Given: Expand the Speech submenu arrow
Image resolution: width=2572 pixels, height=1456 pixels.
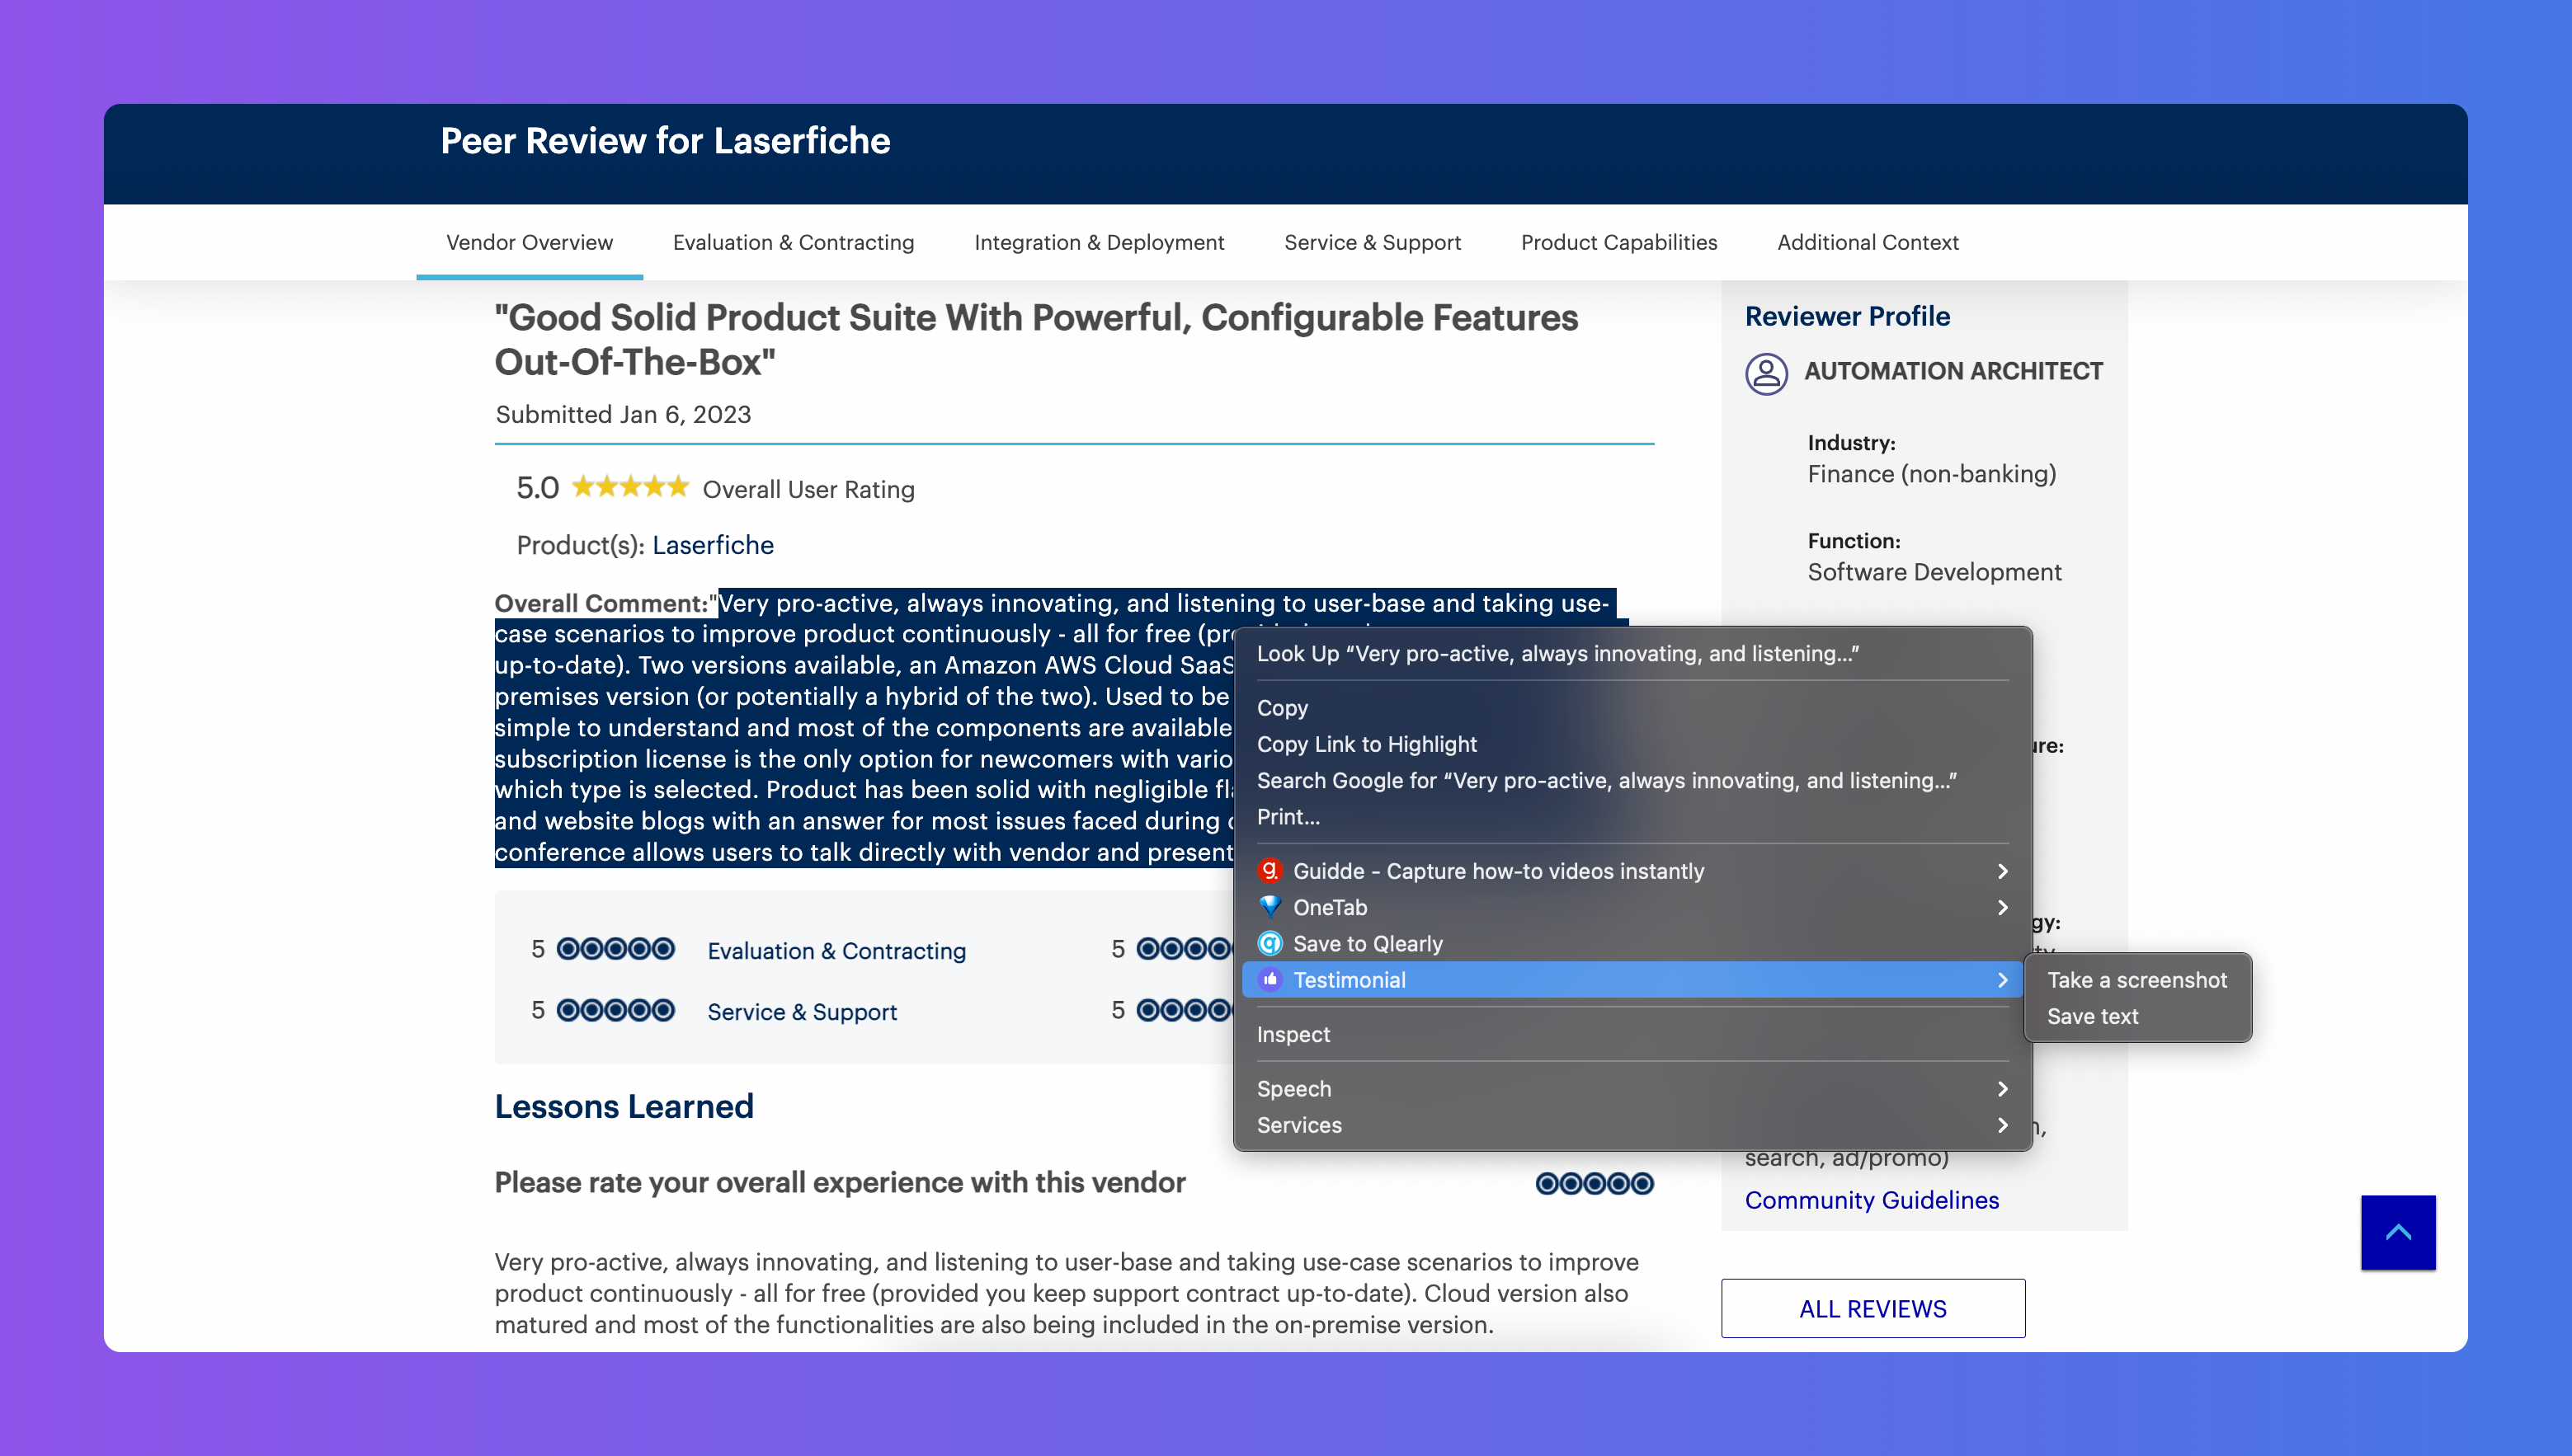Looking at the screenshot, I should pyautogui.click(x=2002, y=1089).
